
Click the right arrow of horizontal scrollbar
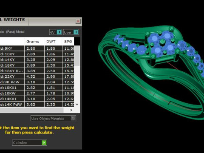coord(71,110)
